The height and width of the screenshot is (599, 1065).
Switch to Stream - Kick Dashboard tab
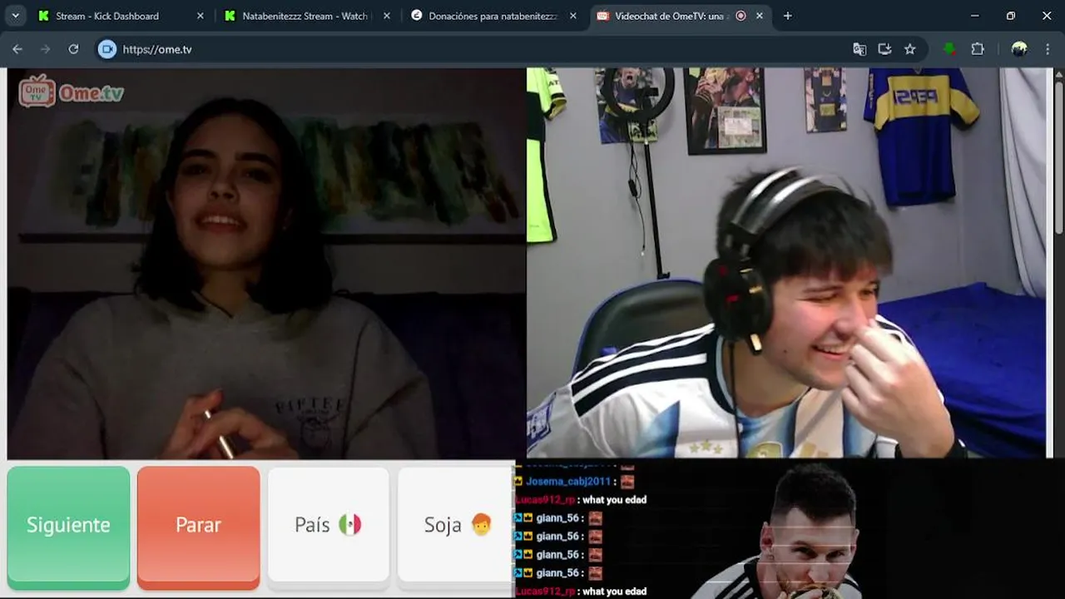click(106, 16)
